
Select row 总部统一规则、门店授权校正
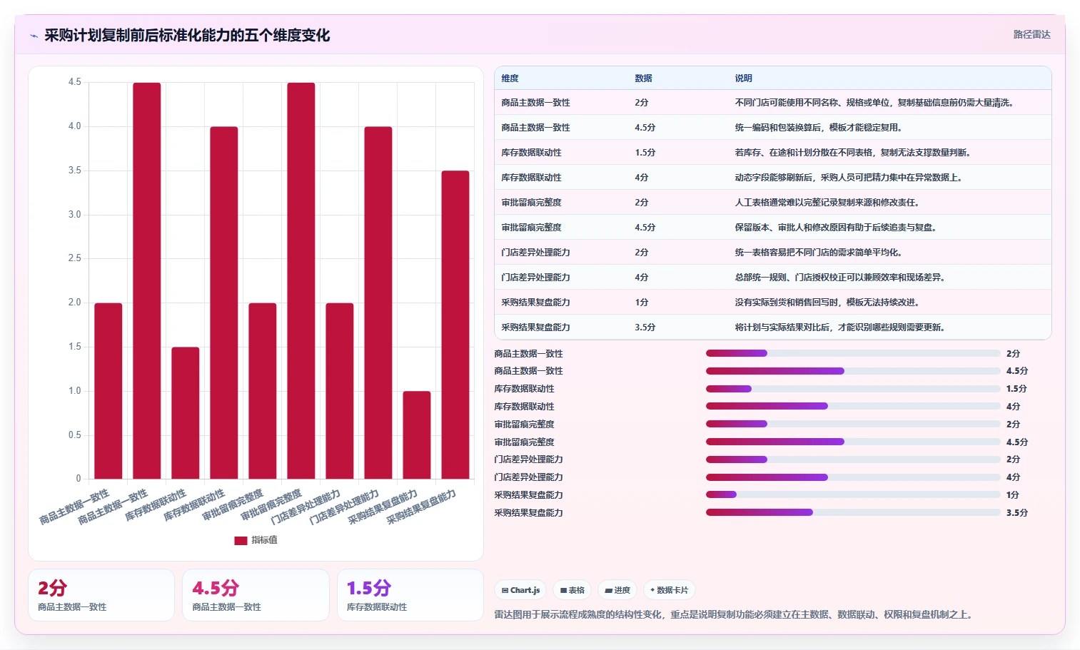point(772,278)
